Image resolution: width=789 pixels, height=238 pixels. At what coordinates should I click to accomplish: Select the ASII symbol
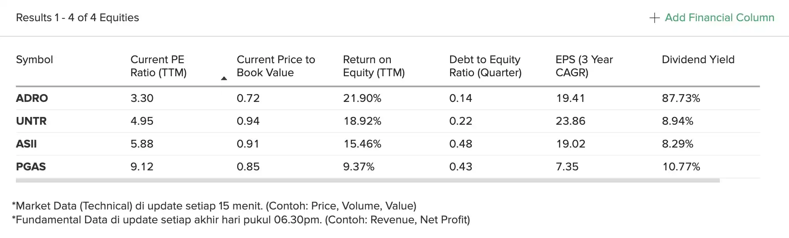coord(26,144)
